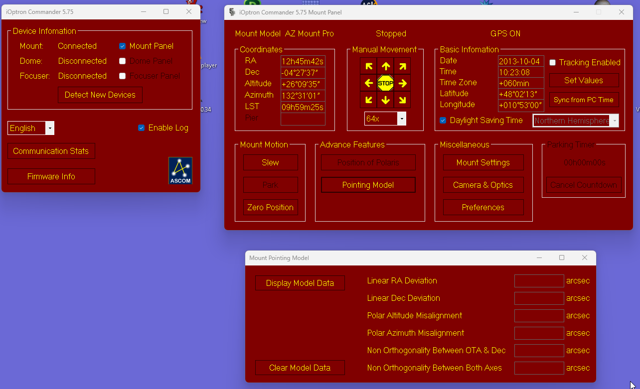This screenshot has height=389, width=640.
Task: Enable the Tracking Enabled checkbox
Action: point(552,63)
